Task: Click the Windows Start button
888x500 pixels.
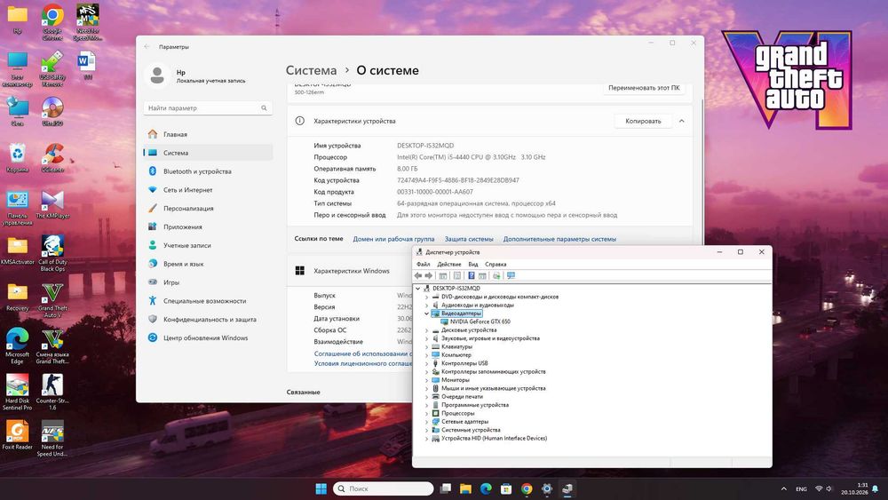Action: 321,488
